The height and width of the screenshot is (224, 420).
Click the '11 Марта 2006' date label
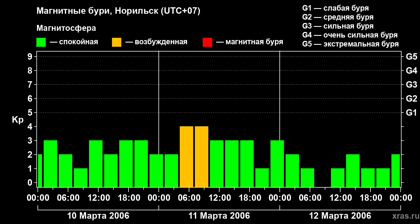(219, 216)
